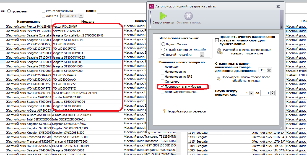Click Просмотреть список товара после обработки text
The height and width of the screenshot is (155, 307).
246,79
